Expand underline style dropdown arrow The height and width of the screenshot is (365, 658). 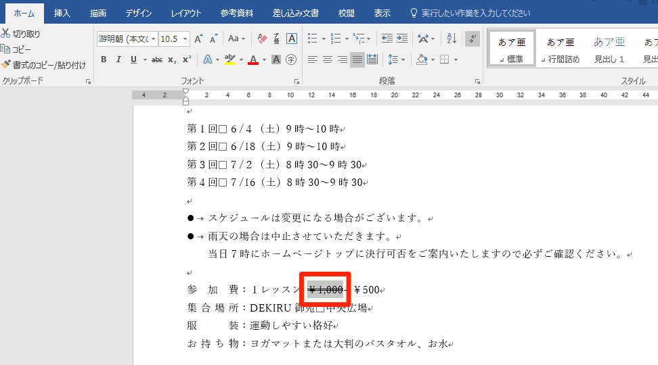click(145, 59)
